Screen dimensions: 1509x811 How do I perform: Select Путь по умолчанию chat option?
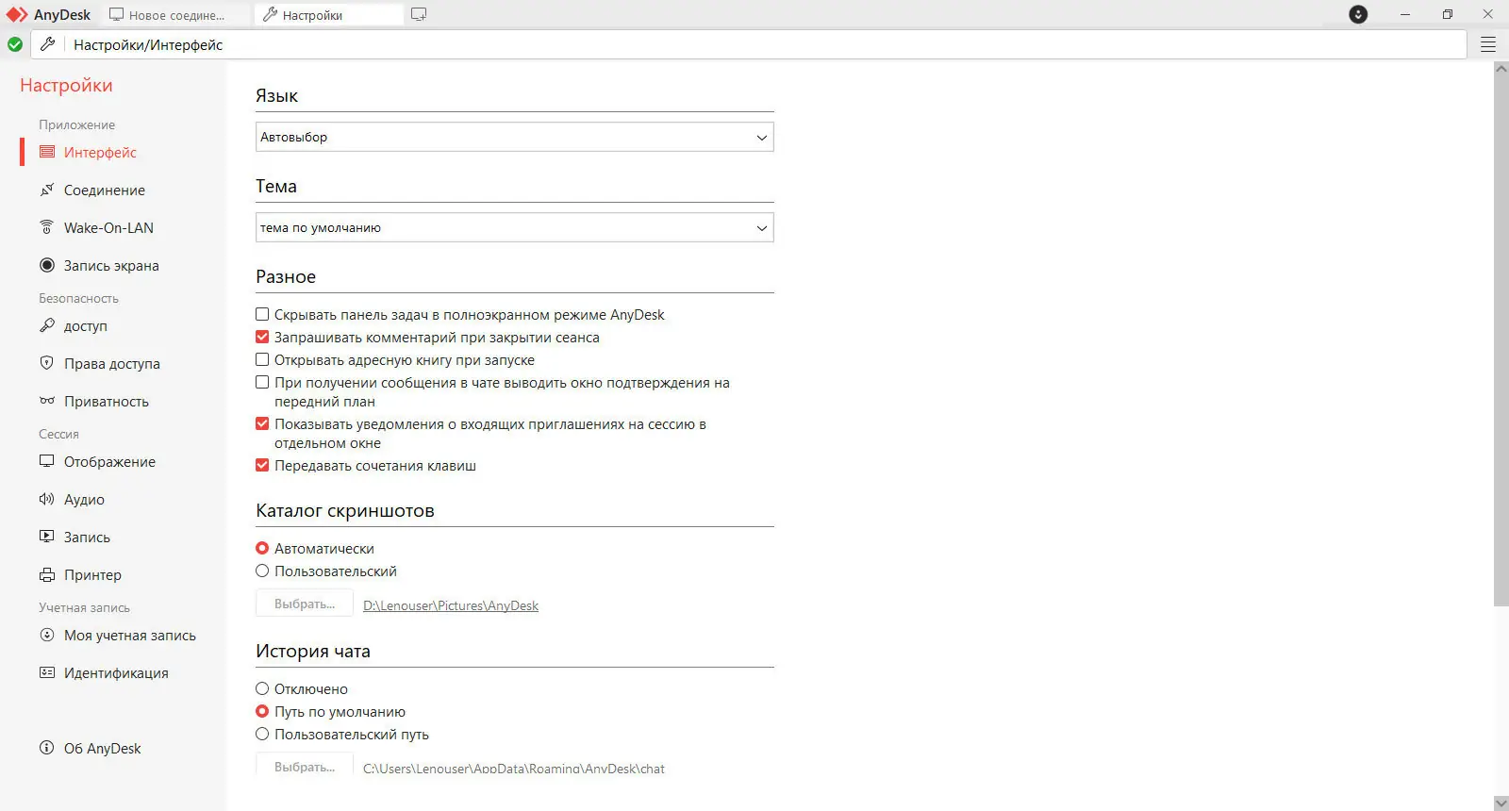point(262,711)
